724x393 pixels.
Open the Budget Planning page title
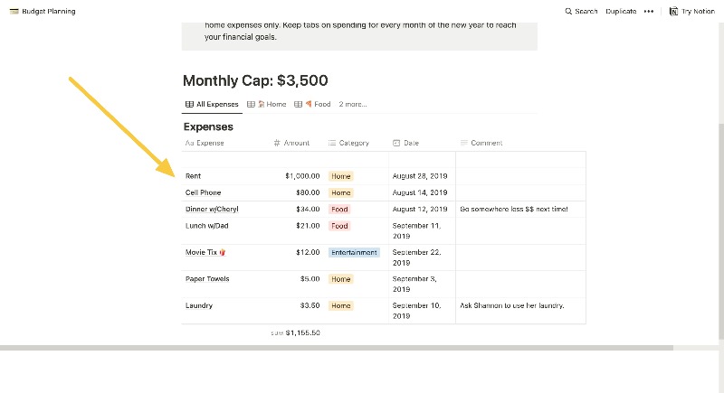tap(49, 11)
